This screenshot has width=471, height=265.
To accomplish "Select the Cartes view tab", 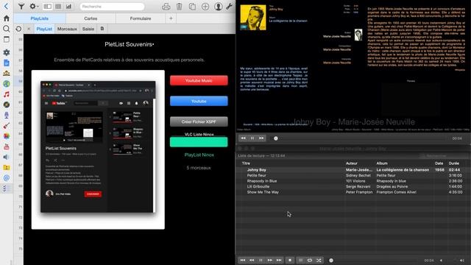I will coord(91,18).
